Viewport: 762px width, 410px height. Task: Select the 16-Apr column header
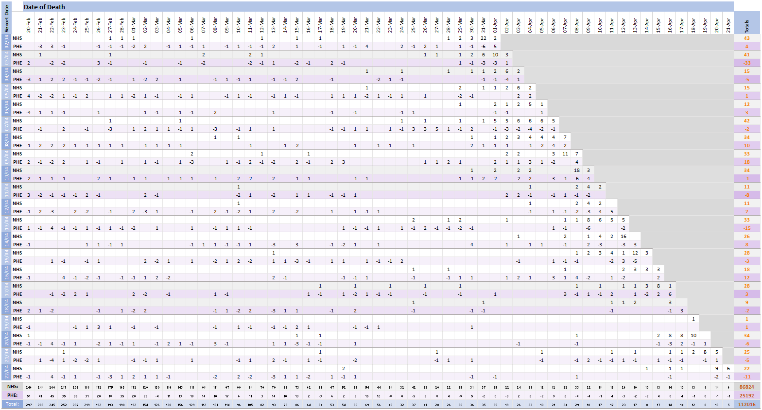[x=670, y=26]
